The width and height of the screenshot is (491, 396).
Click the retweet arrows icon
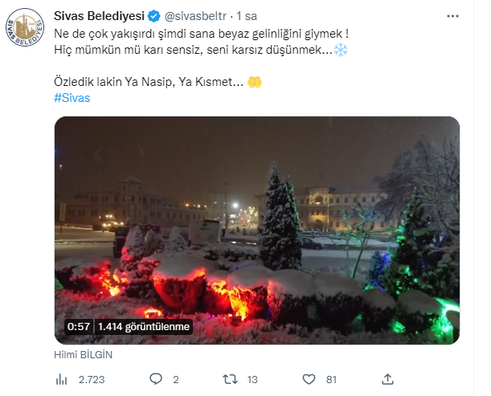pyautogui.click(x=230, y=379)
